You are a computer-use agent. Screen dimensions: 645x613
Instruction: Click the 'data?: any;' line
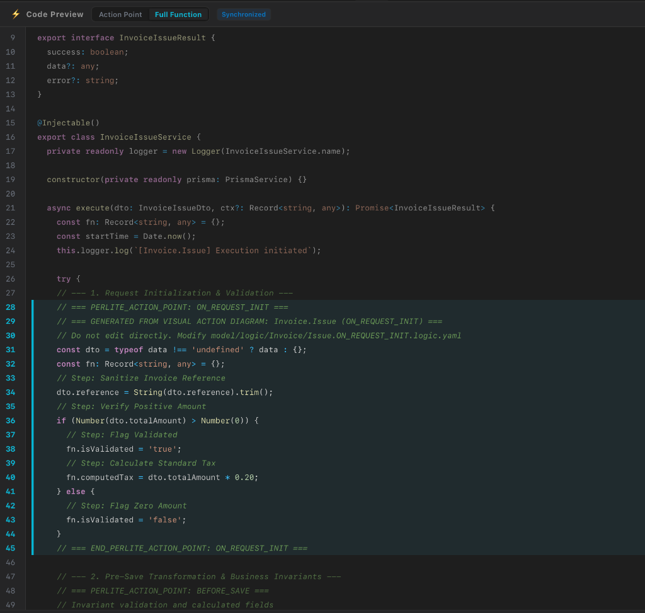coord(73,66)
